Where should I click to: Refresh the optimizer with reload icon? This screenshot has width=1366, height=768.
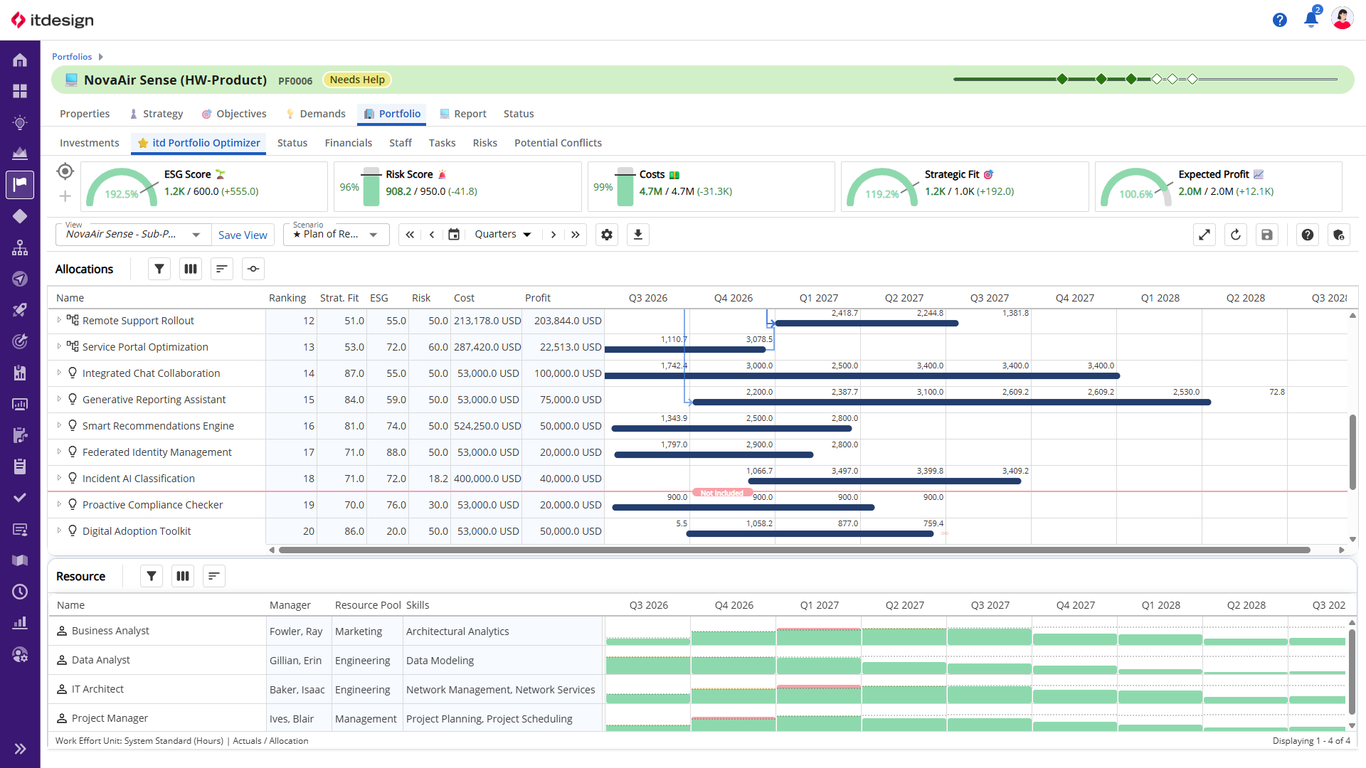click(1236, 235)
